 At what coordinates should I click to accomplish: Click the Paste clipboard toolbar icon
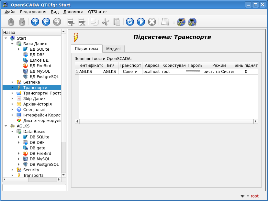click(117, 22)
